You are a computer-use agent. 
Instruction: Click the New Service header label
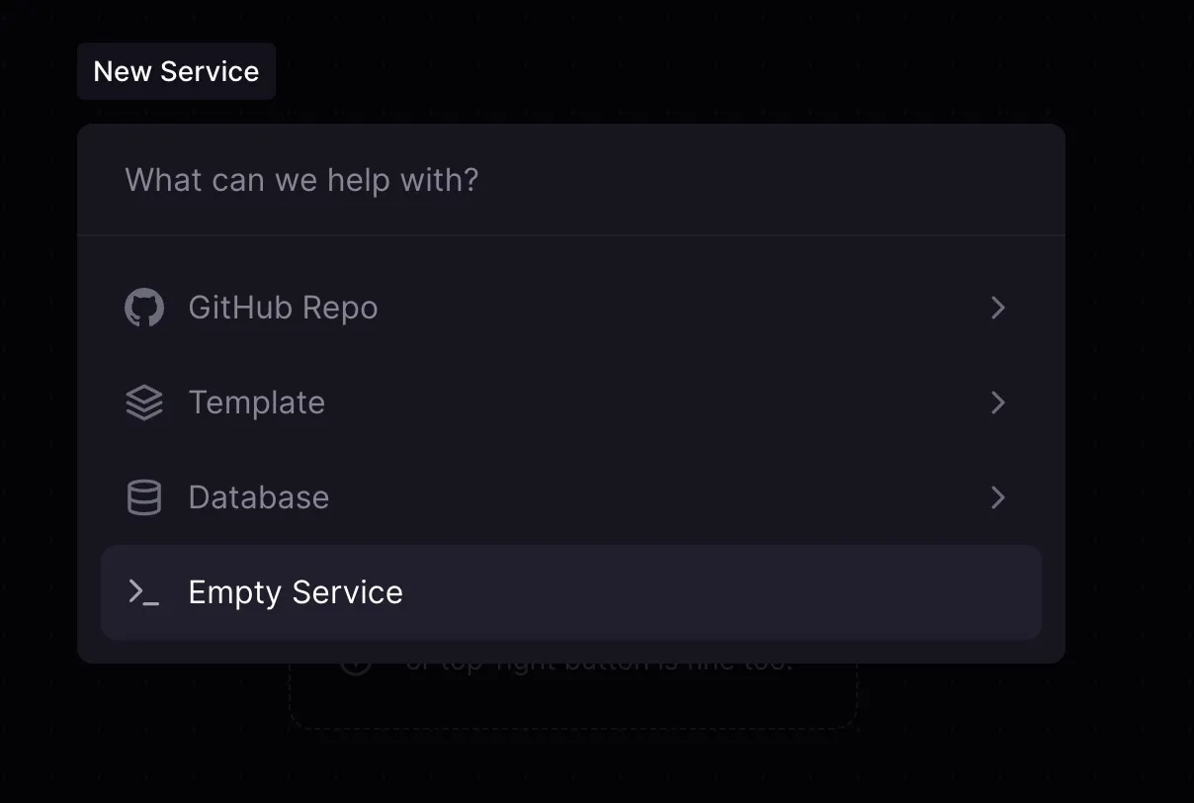tap(176, 71)
